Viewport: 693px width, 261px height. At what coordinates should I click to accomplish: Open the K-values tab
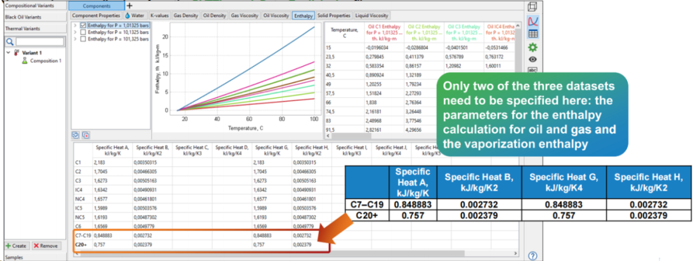coord(160,15)
